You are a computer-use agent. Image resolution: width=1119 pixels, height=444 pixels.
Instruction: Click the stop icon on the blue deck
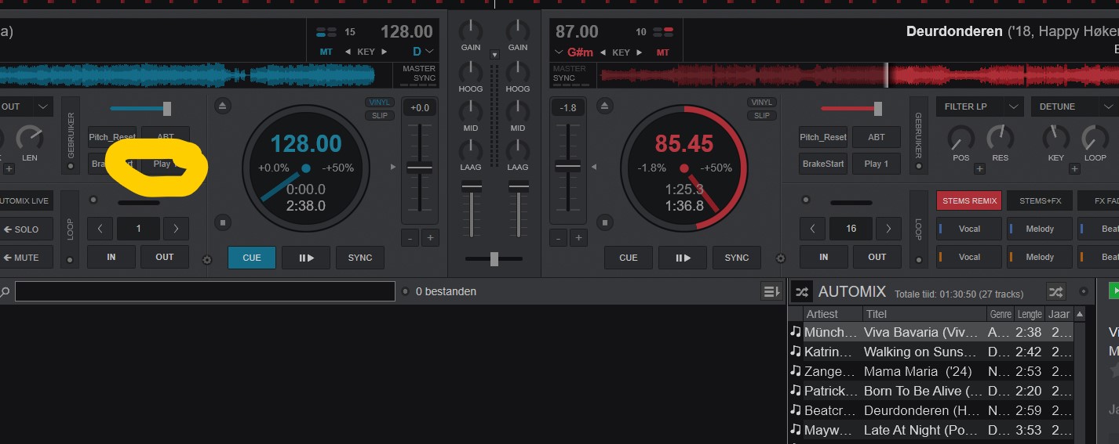coord(222,222)
